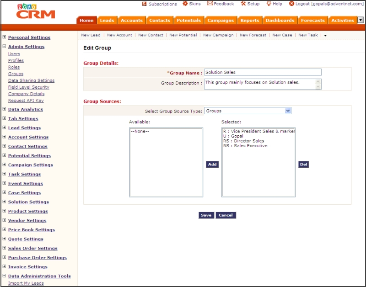366x287 pixels.
Task: Expand Campaign Settings section
Action: coord(4,165)
